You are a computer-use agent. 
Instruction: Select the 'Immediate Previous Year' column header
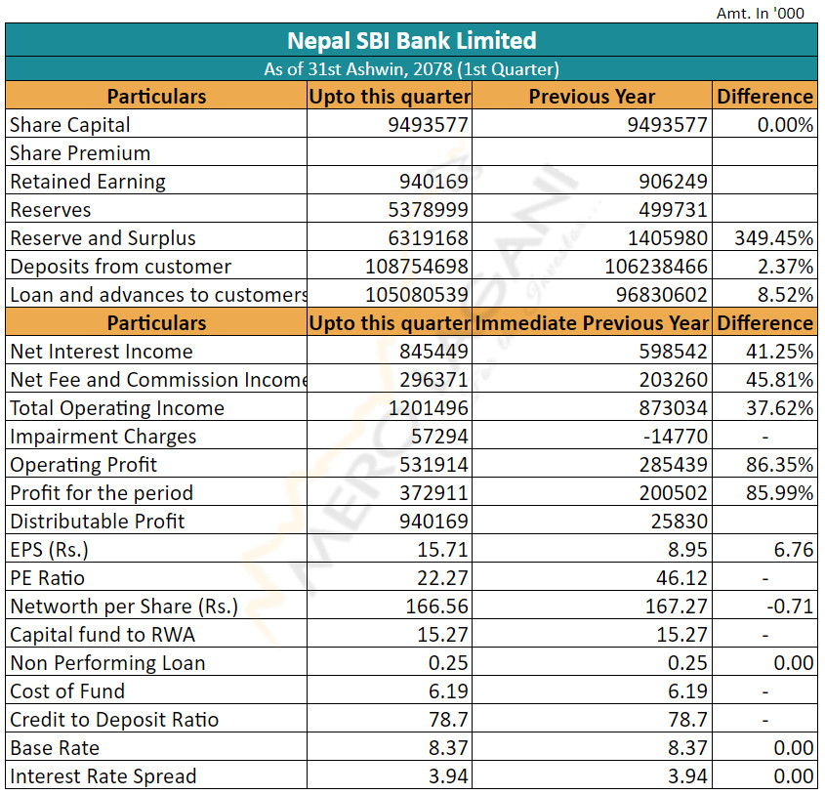[x=592, y=322]
